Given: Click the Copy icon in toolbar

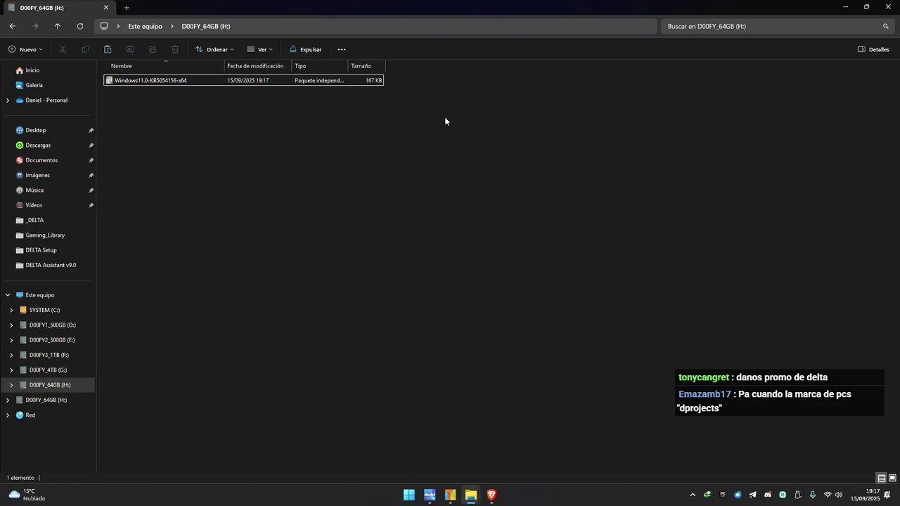Looking at the screenshot, I should (x=85, y=49).
